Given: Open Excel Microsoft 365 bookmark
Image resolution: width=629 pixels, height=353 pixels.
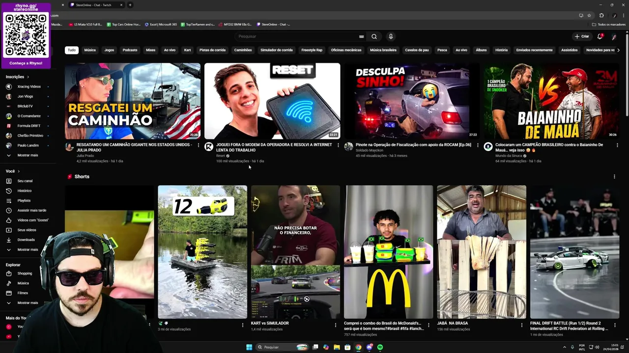Looking at the screenshot, I should click(x=161, y=25).
